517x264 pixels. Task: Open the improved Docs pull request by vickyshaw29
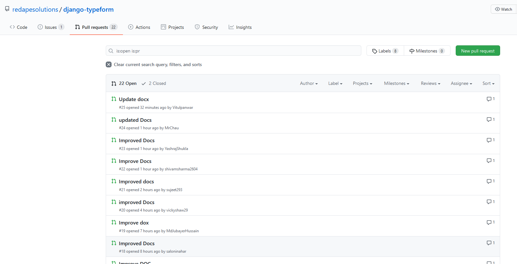[137, 202]
